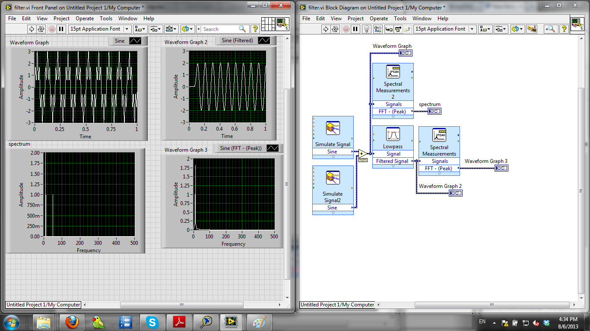Screen dimensions: 590x331
Task: Click Step Over button
Action: (x=397, y=29)
